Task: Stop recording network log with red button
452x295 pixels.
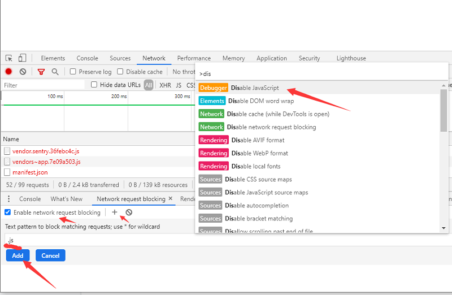Action: click(8, 72)
